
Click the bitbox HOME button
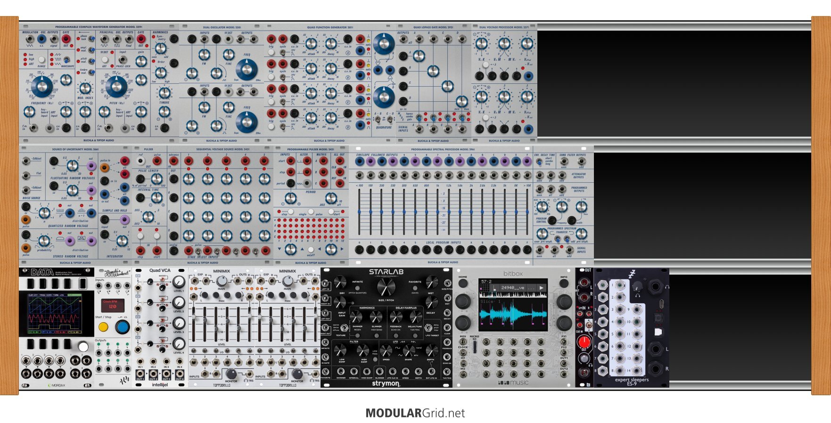coord(463,283)
